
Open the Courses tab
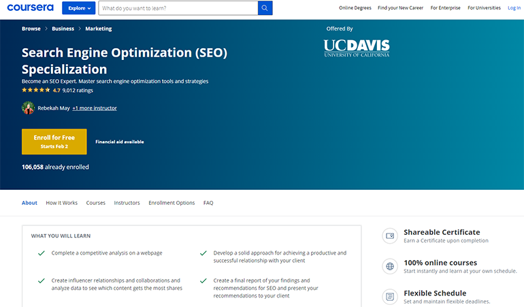(x=96, y=203)
